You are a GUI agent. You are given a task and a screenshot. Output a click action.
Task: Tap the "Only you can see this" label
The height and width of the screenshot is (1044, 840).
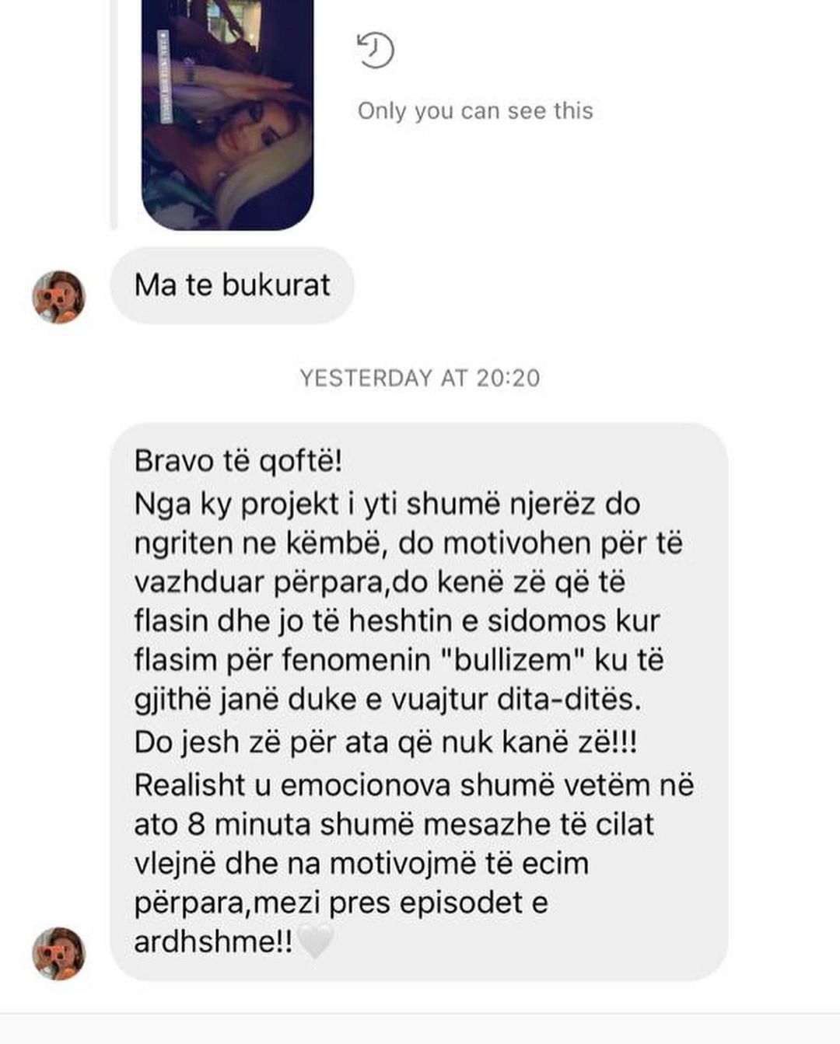pos(475,111)
